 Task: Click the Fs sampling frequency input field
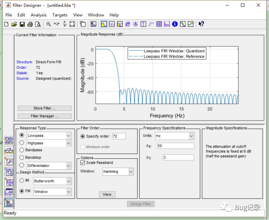176,146
